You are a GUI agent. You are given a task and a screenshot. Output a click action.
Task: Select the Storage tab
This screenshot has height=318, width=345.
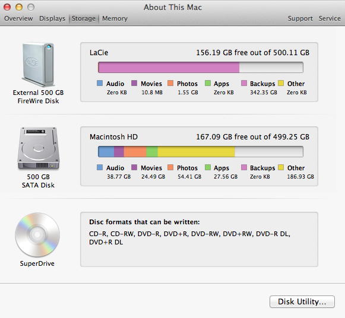pyautogui.click(x=84, y=18)
